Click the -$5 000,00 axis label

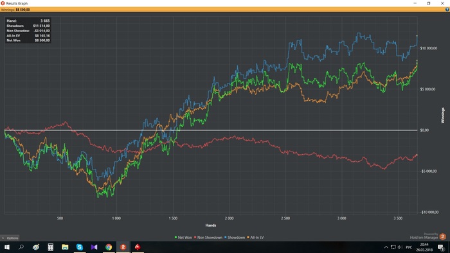click(x=429, y=171)
